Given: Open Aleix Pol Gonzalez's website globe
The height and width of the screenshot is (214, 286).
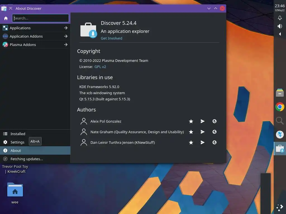Looking at the screenshot, I should pos(214,121).
